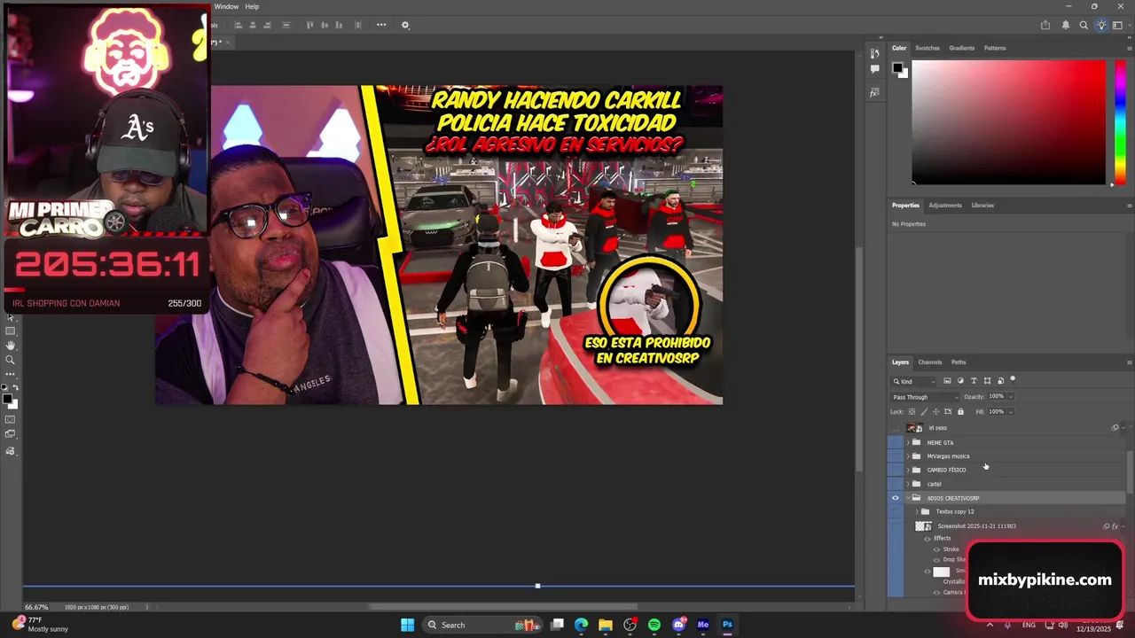The width and height of the screenshot is (1135, 638).
Task: Open the Kind layer filter dropdown
Action: pos(914,381)
